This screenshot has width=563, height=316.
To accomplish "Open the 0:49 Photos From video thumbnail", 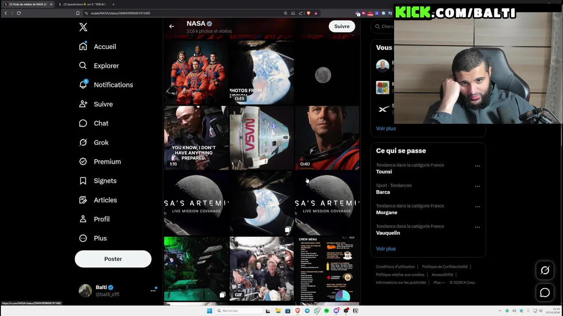I will (x=262, y=72).
